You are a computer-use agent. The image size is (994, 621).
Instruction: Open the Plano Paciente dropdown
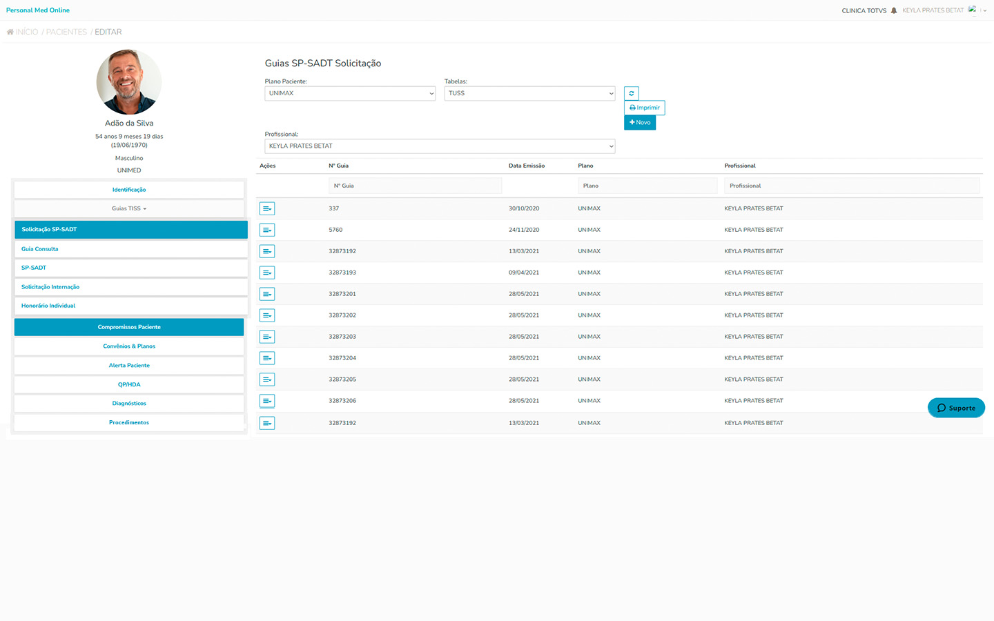pyautogui.click(x=350, y=93)
